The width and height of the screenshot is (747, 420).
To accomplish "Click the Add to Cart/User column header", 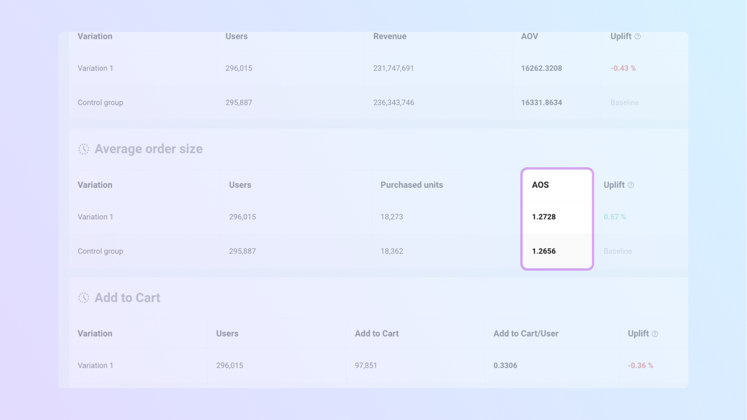I will 526,333.
